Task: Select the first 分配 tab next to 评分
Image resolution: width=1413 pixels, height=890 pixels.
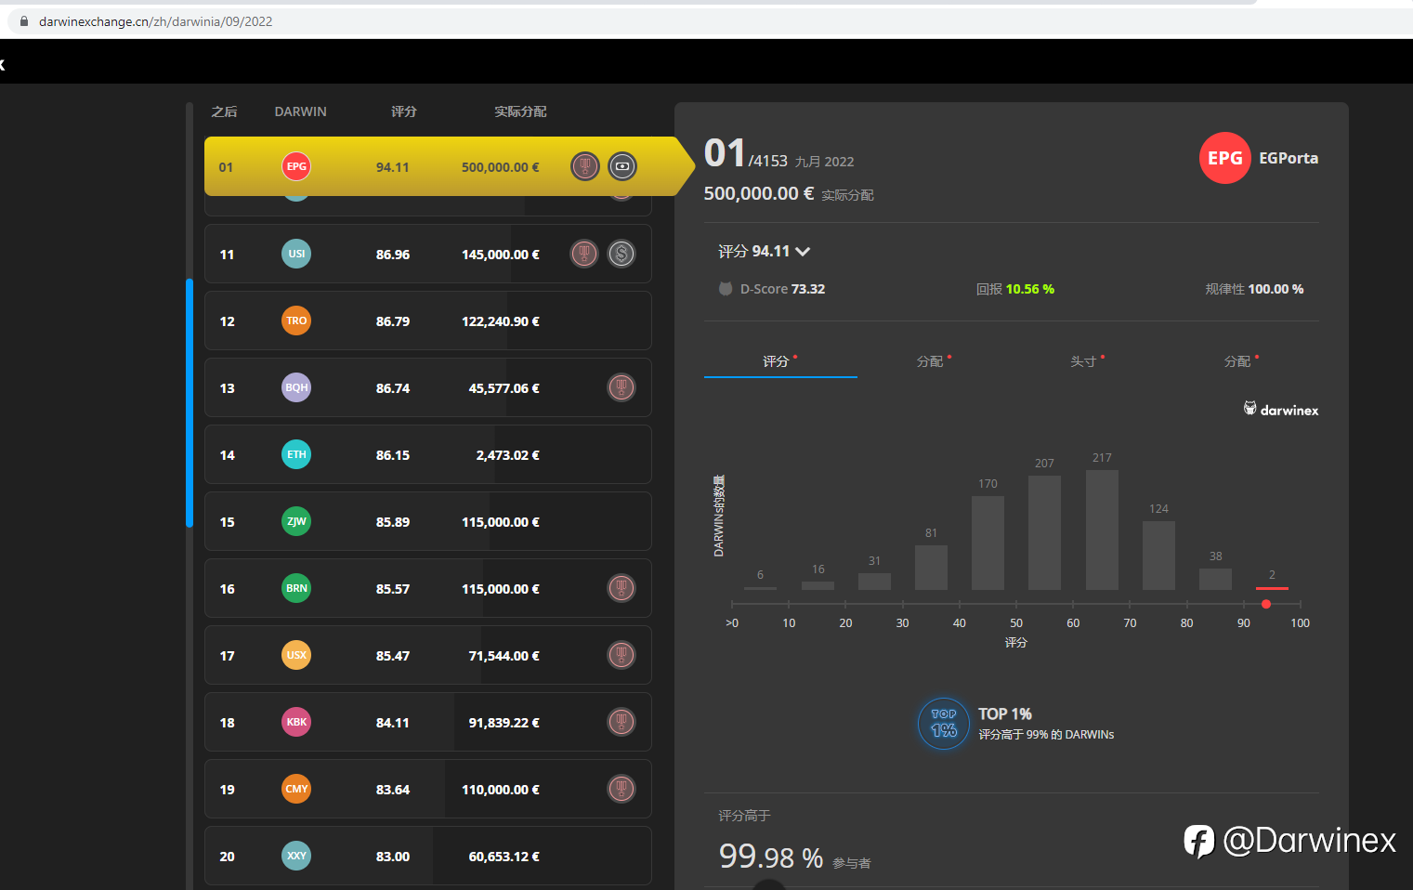Action: pos(934,360)
